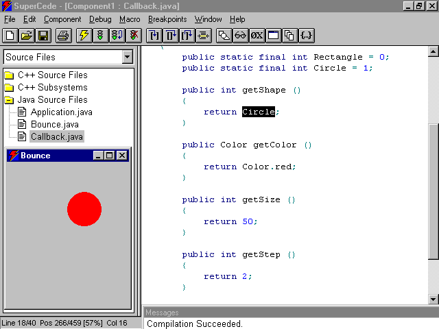Click the shapes browser toolbar icon
The width and height of the screenshot is (439, 329).
(224, 36)
